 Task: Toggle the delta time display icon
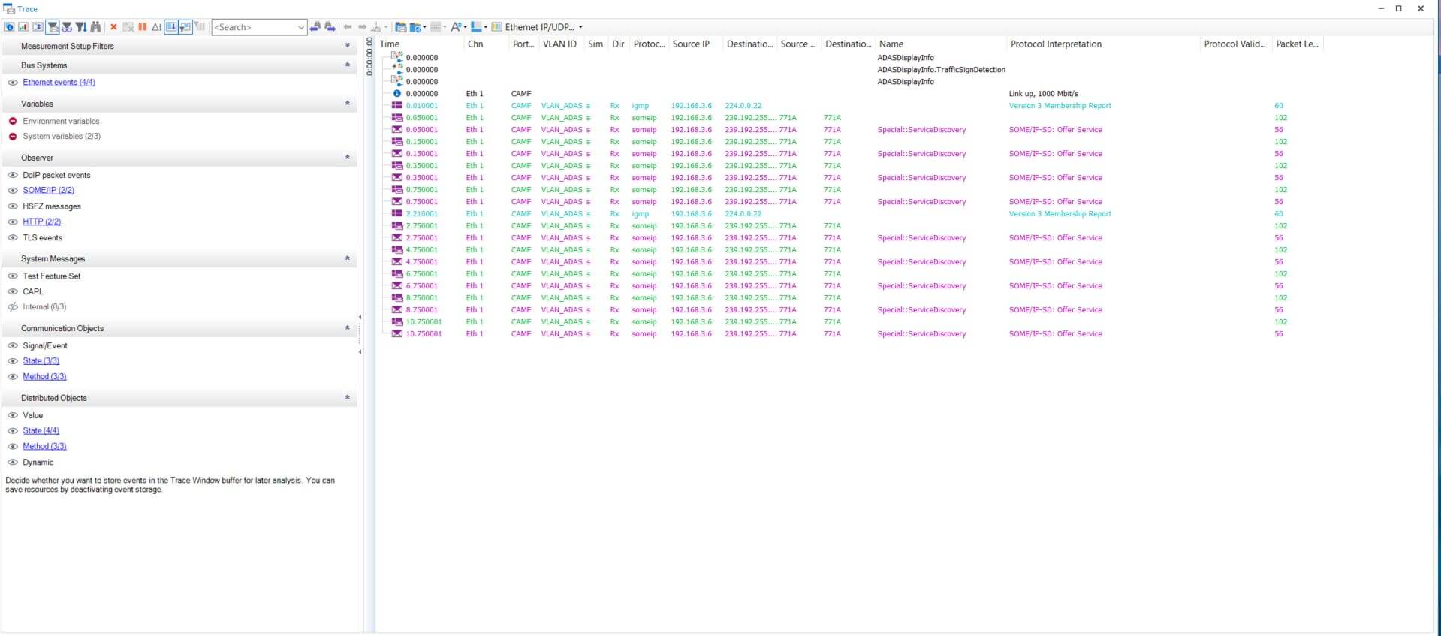[x=156, y=27]
